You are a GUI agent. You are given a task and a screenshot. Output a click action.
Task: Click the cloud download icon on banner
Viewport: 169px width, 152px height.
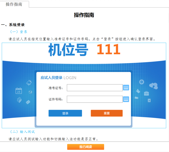click(153, 86)
